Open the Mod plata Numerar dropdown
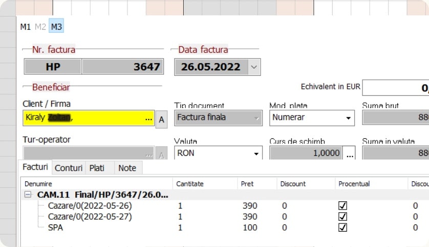Image resolution: width=429 pixels, height=247 pixels. [349, 118]
